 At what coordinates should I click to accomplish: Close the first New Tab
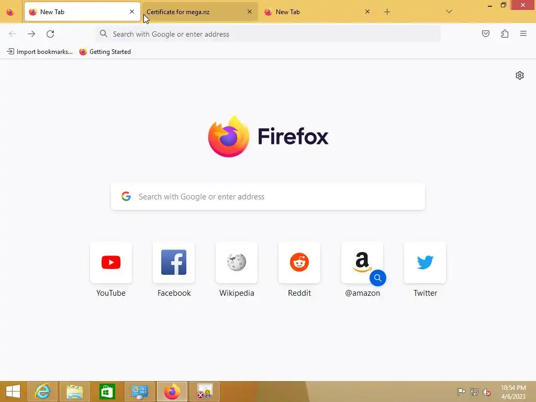131,12
